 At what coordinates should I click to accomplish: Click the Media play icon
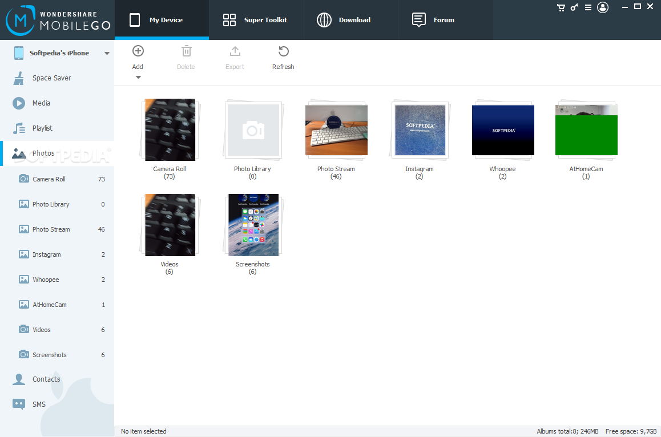click(18, 103)
